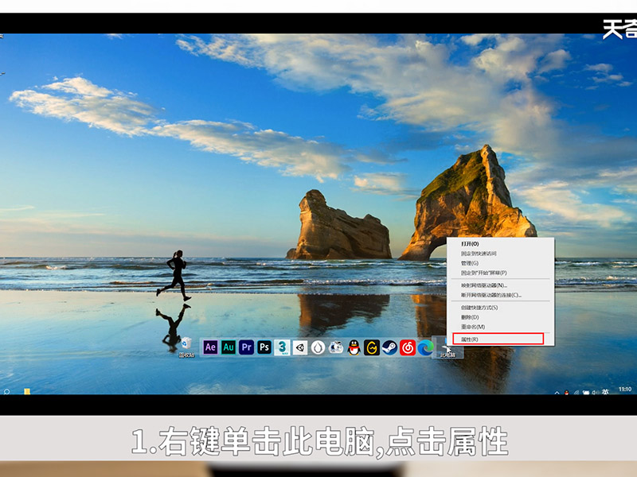Screen dimensions: 637x477
Task: Click 重命名(M) in the context menu
Action: click(473, 327)
